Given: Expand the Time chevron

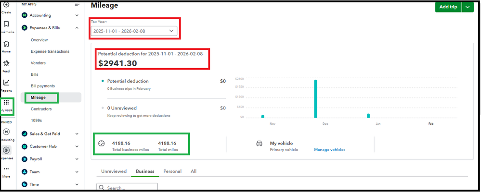Looking at the screenshot, I should 77,184.
